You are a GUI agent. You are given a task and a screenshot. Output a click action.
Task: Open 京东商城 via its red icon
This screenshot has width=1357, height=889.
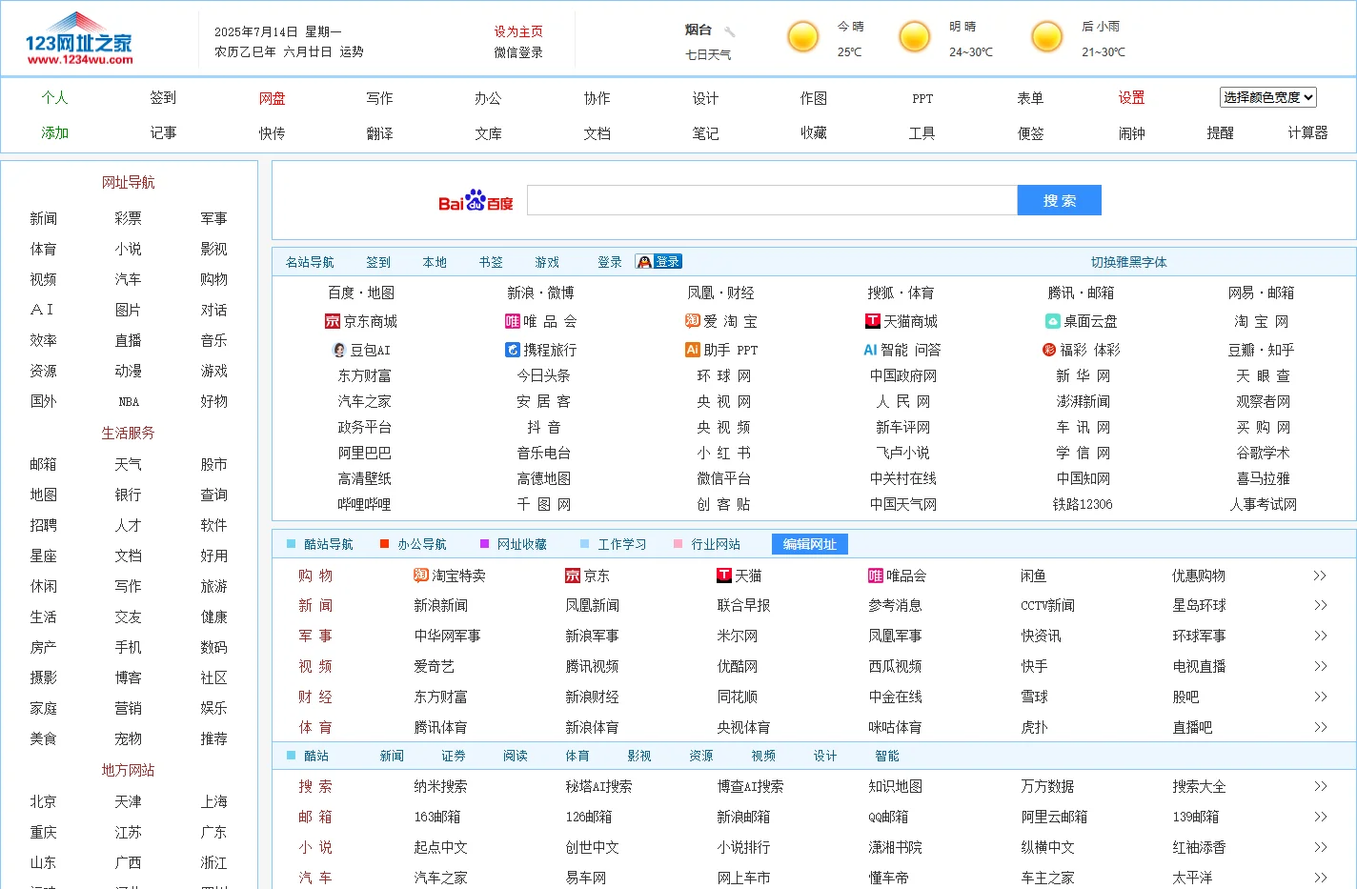(333, 321)
